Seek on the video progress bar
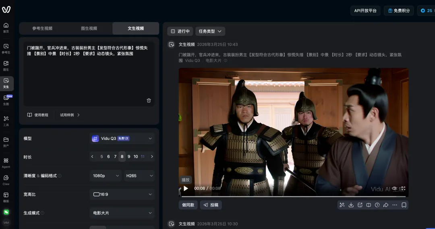 coord(294,196)
